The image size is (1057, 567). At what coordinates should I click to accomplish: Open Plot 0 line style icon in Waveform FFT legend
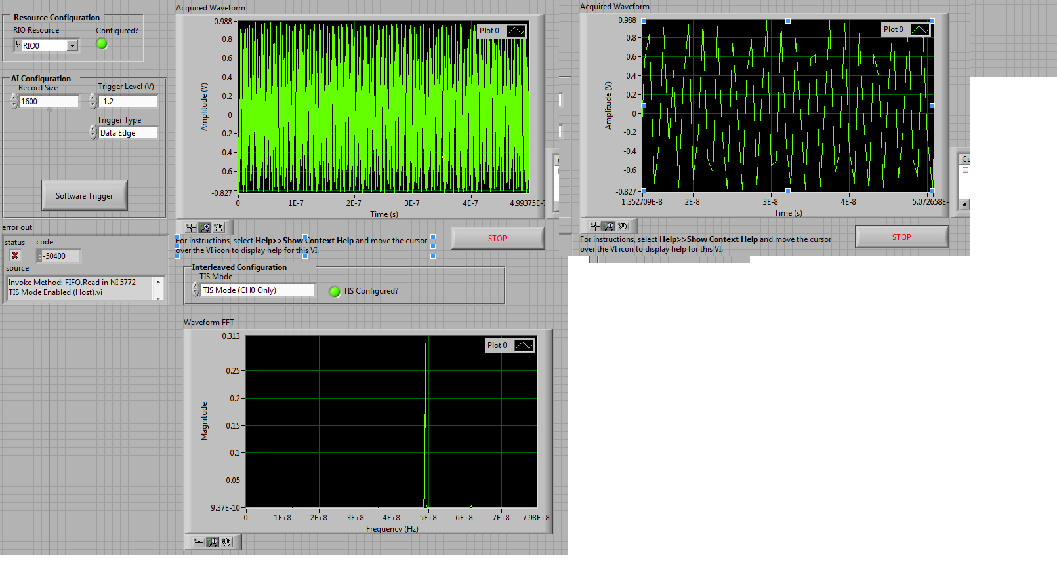point(524,345)
